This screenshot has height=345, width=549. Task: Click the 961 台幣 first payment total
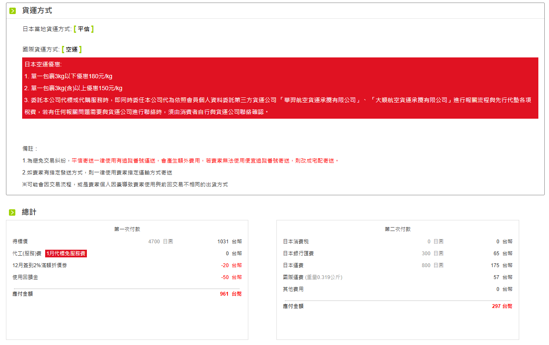(x=231, y=294)
